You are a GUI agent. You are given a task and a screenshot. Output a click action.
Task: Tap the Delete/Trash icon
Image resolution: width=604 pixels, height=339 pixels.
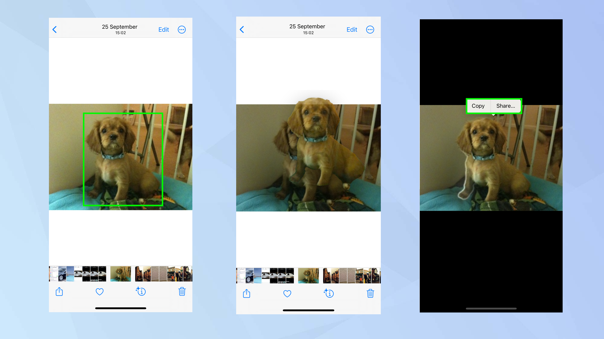point(182,292)
